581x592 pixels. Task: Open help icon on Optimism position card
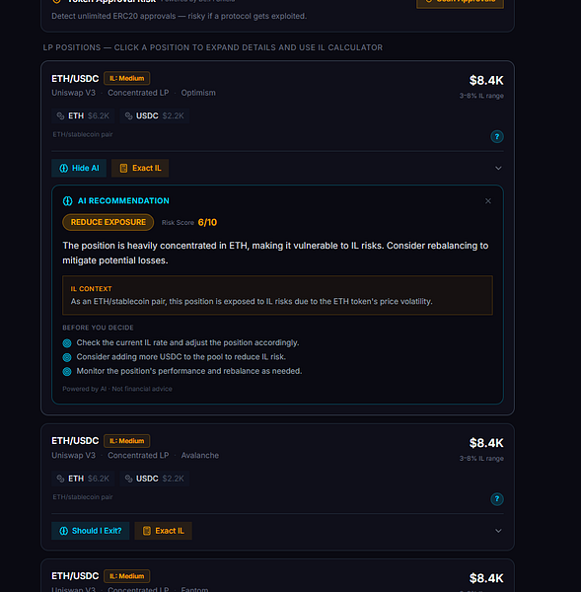(497, 136)
